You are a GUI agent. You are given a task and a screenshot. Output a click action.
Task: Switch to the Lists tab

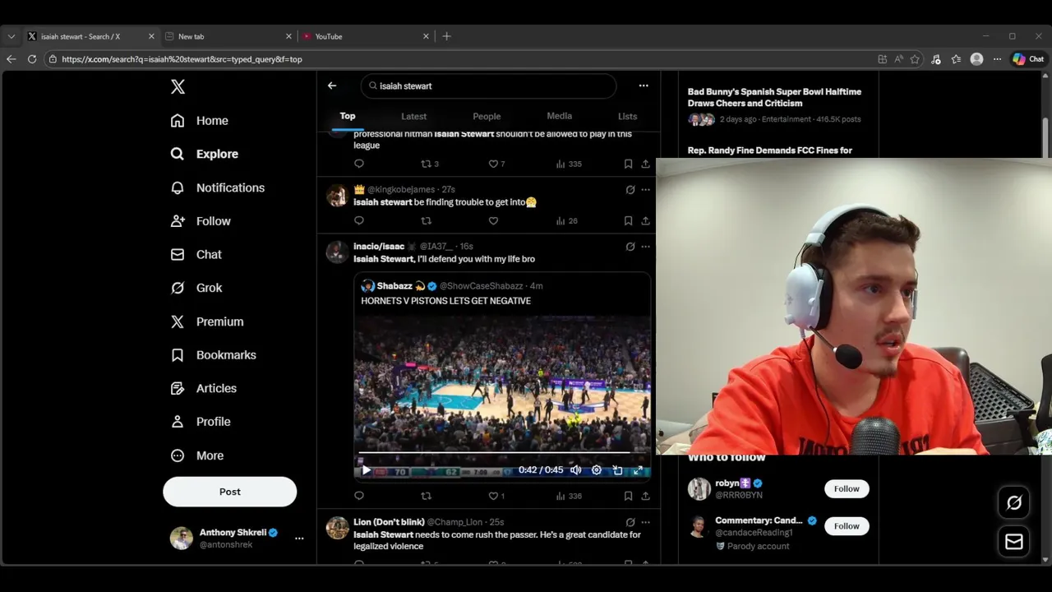point(627,116)
